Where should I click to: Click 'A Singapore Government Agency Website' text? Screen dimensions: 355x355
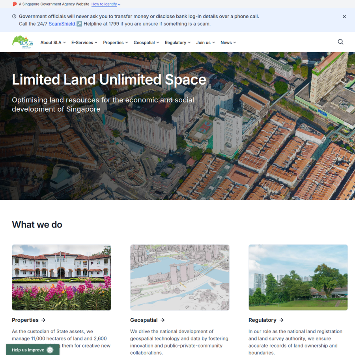coord(54,4)
